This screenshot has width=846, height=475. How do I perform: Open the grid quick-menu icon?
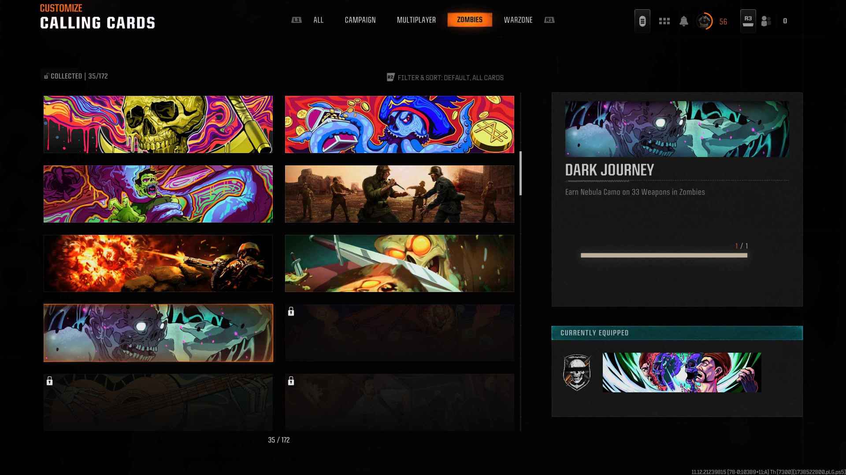664,21
